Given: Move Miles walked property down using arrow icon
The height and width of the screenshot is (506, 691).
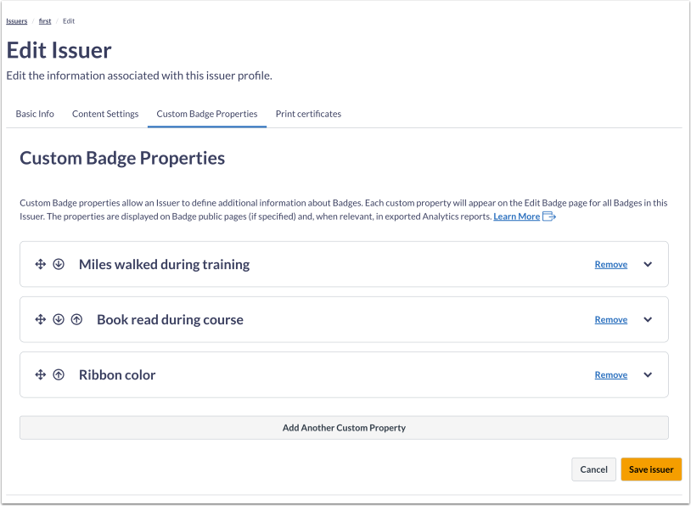Looking at the screenshot, I should 59,264.
